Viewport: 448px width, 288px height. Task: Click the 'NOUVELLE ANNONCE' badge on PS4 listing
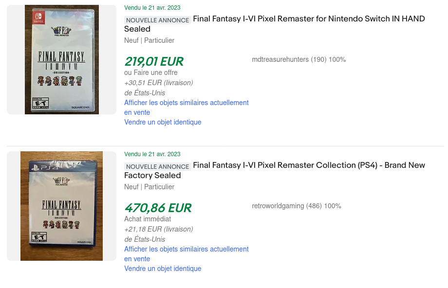point(157,166)
